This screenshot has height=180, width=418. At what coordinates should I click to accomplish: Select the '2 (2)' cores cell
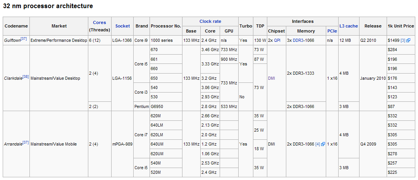coord(100,106)
